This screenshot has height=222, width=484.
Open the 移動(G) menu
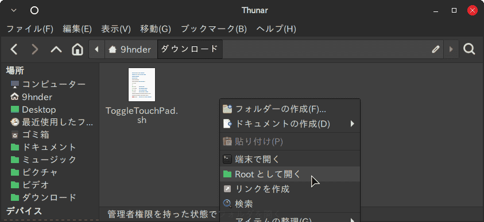[x=156, y=29]
